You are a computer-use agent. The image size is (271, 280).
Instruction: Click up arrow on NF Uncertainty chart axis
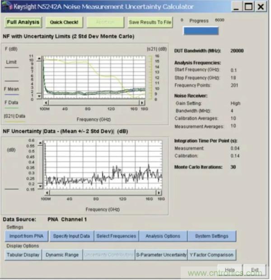40,143
